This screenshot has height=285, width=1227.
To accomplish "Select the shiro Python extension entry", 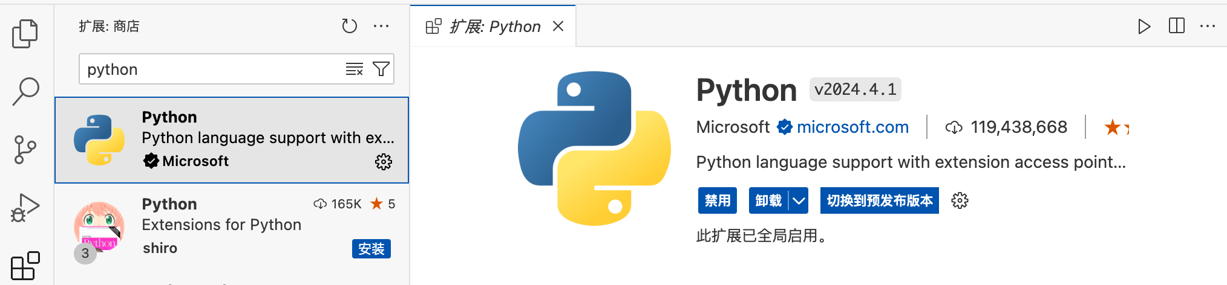I will (232, 227).
